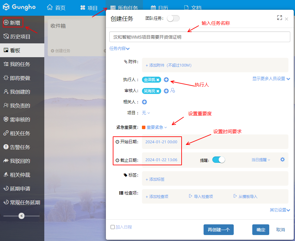The height and width of the screenshot is (241, 295).
Task: Disable the 提醒 reminder toggle
Action: click(x=219, y=160)
